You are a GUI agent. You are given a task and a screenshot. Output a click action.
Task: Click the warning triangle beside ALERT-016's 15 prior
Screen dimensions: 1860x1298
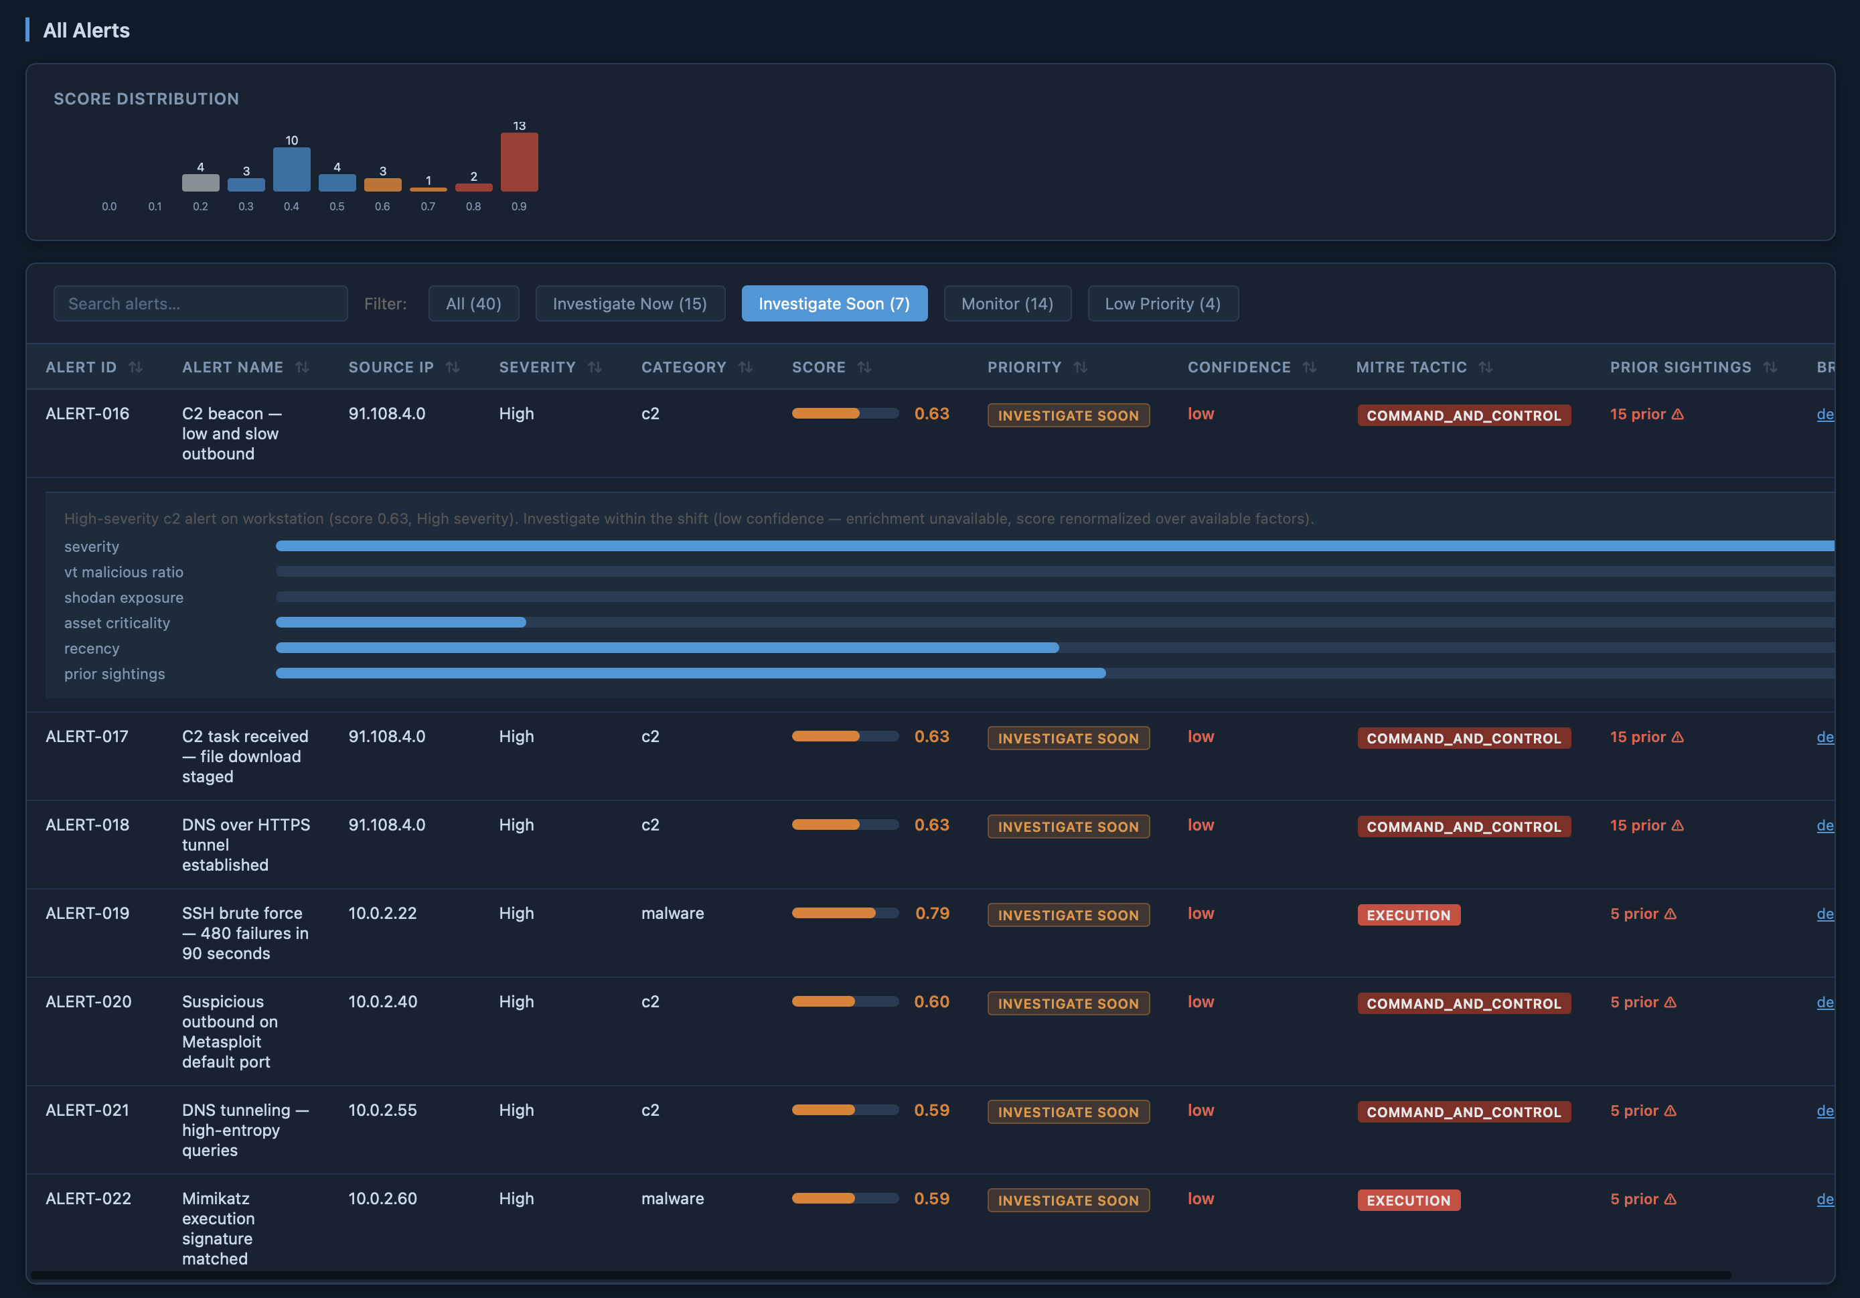(x=1678, y=413)
